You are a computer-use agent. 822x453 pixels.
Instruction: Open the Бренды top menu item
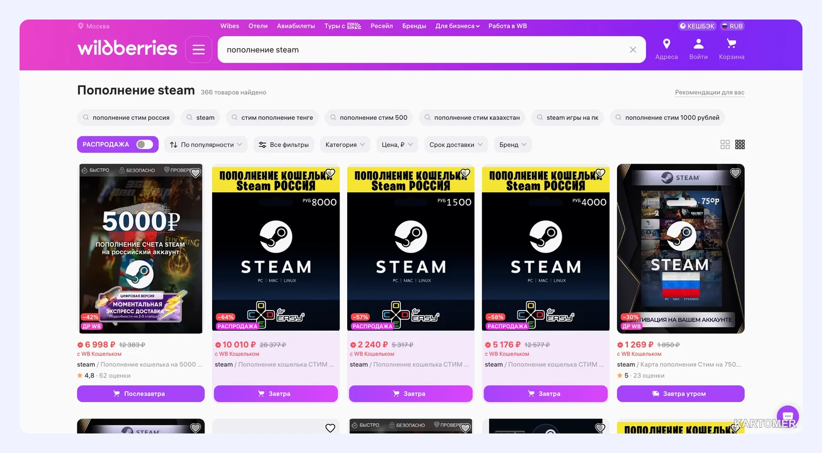click(414, 26)
